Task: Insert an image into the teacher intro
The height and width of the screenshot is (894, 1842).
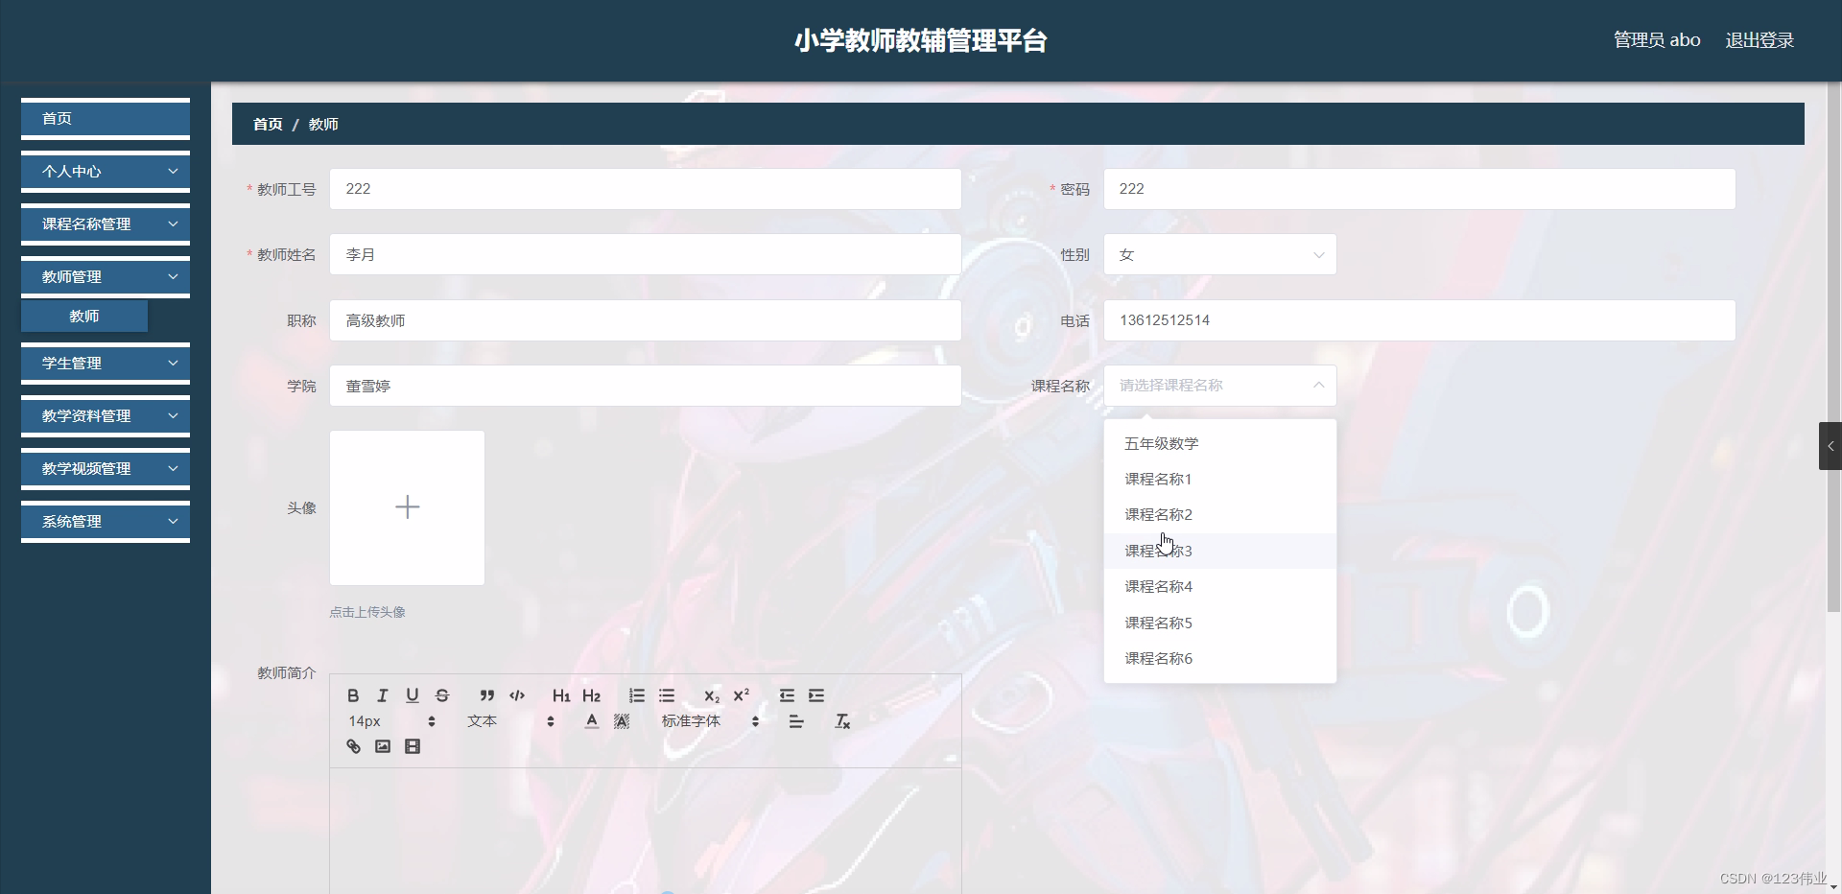Action: pyautogui.click(x=382, y=746)
